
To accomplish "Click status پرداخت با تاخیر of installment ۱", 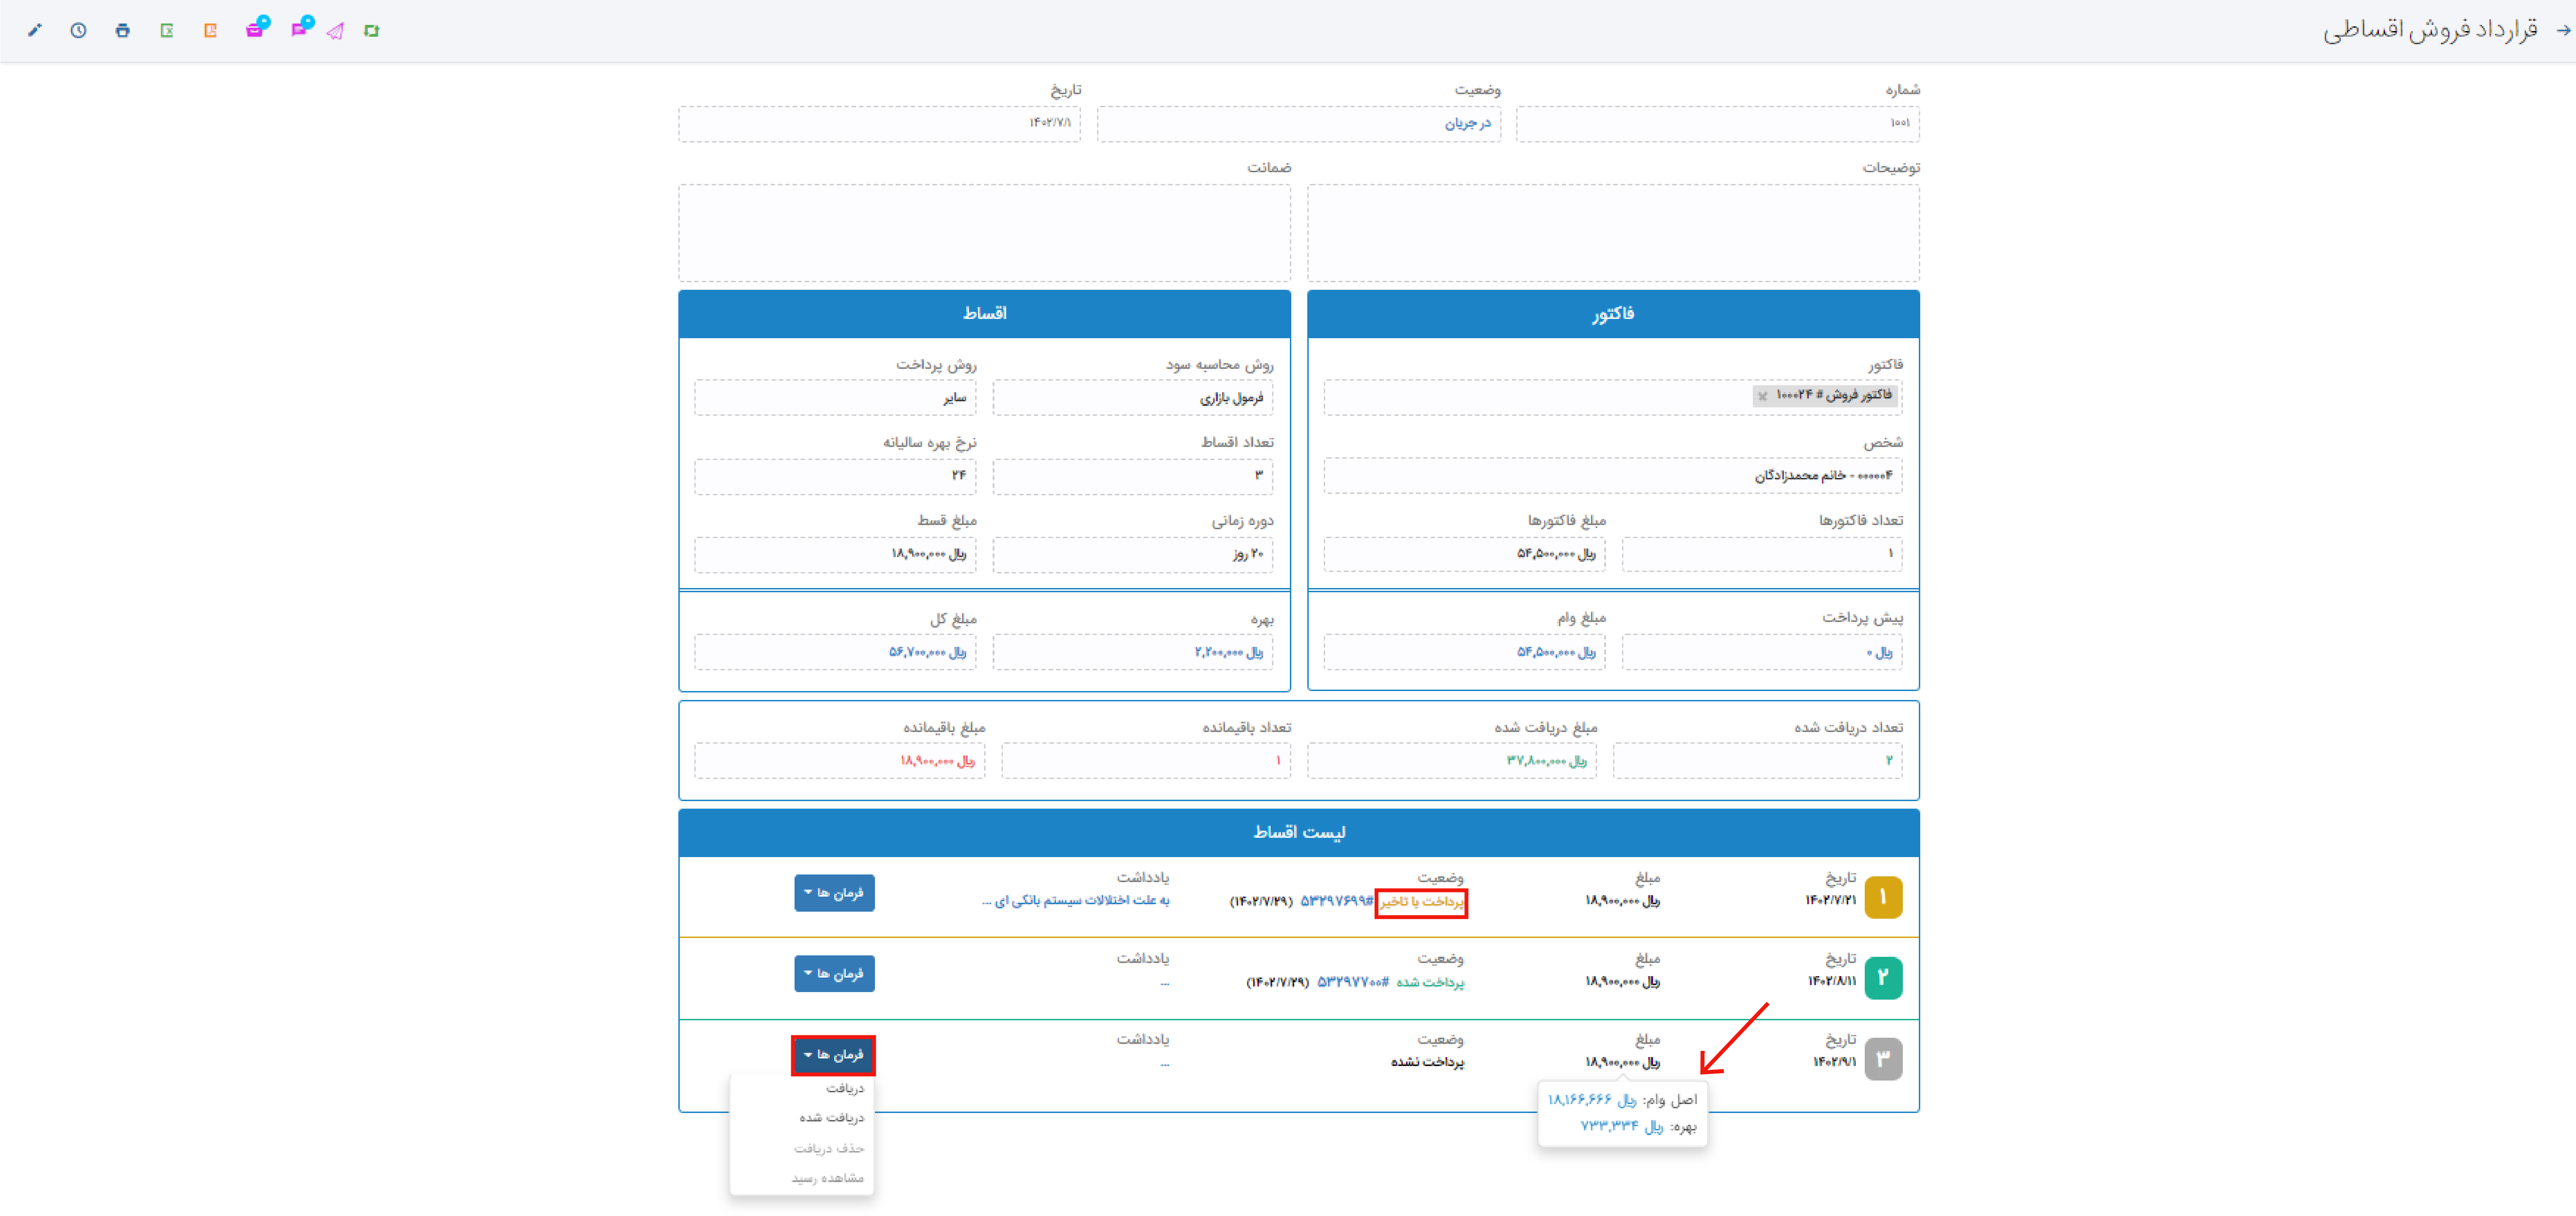I will coord(1421,902).
